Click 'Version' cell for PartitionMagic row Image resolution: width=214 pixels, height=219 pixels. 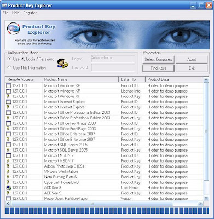click(126, 198)
